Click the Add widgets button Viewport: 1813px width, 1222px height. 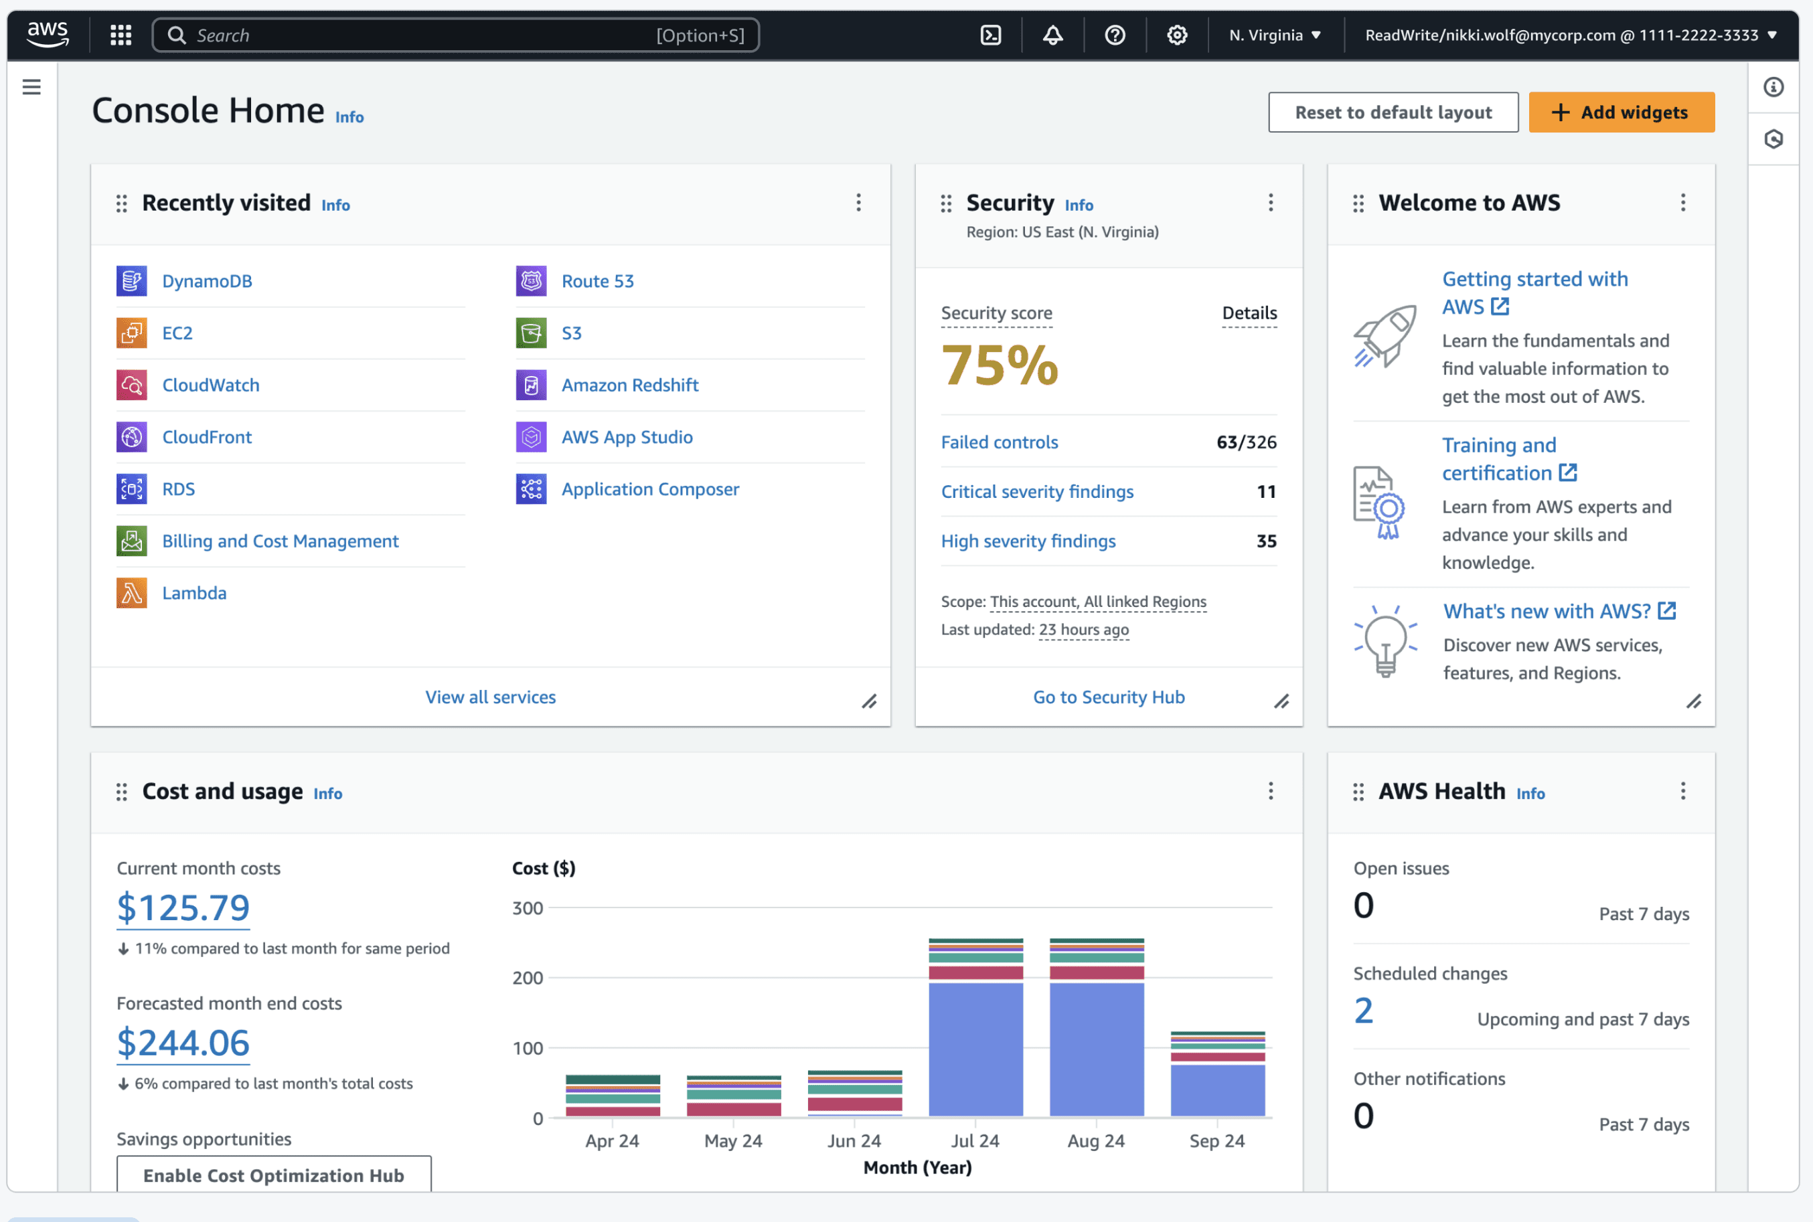point(1622,112)
